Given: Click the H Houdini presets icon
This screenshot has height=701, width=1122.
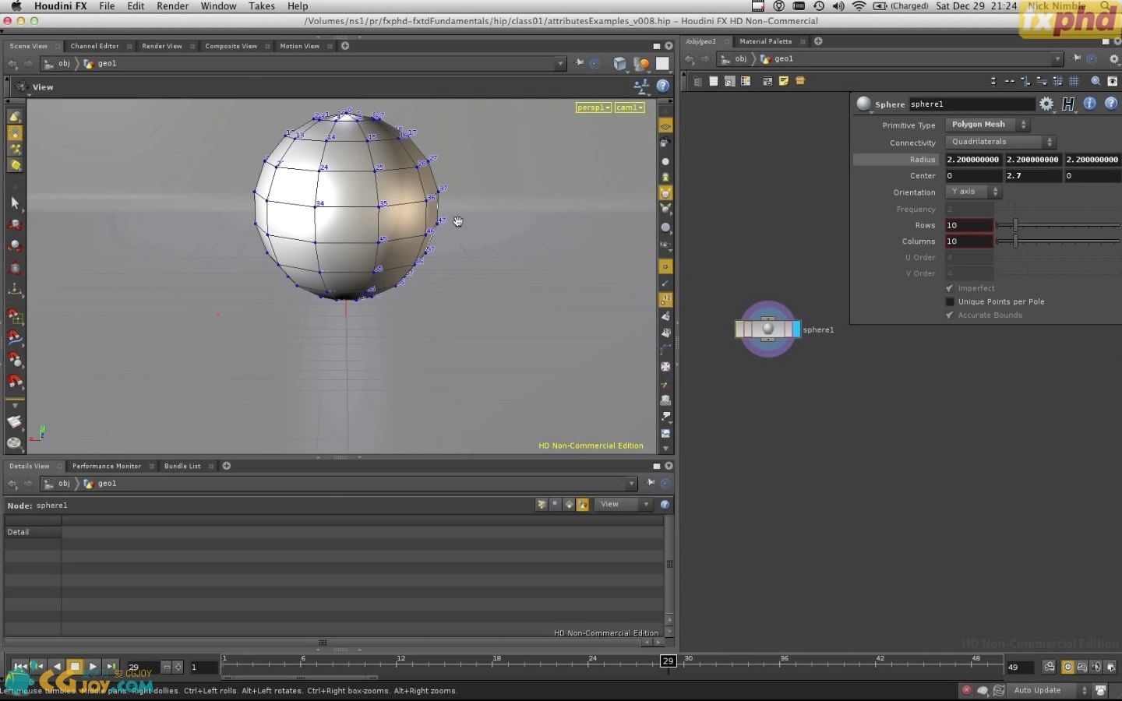Looking at the screenshot, I should (x=1068, y=104).
